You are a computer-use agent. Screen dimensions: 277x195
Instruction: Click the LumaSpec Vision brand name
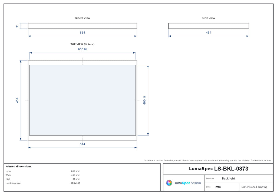[x=187, y=183]
